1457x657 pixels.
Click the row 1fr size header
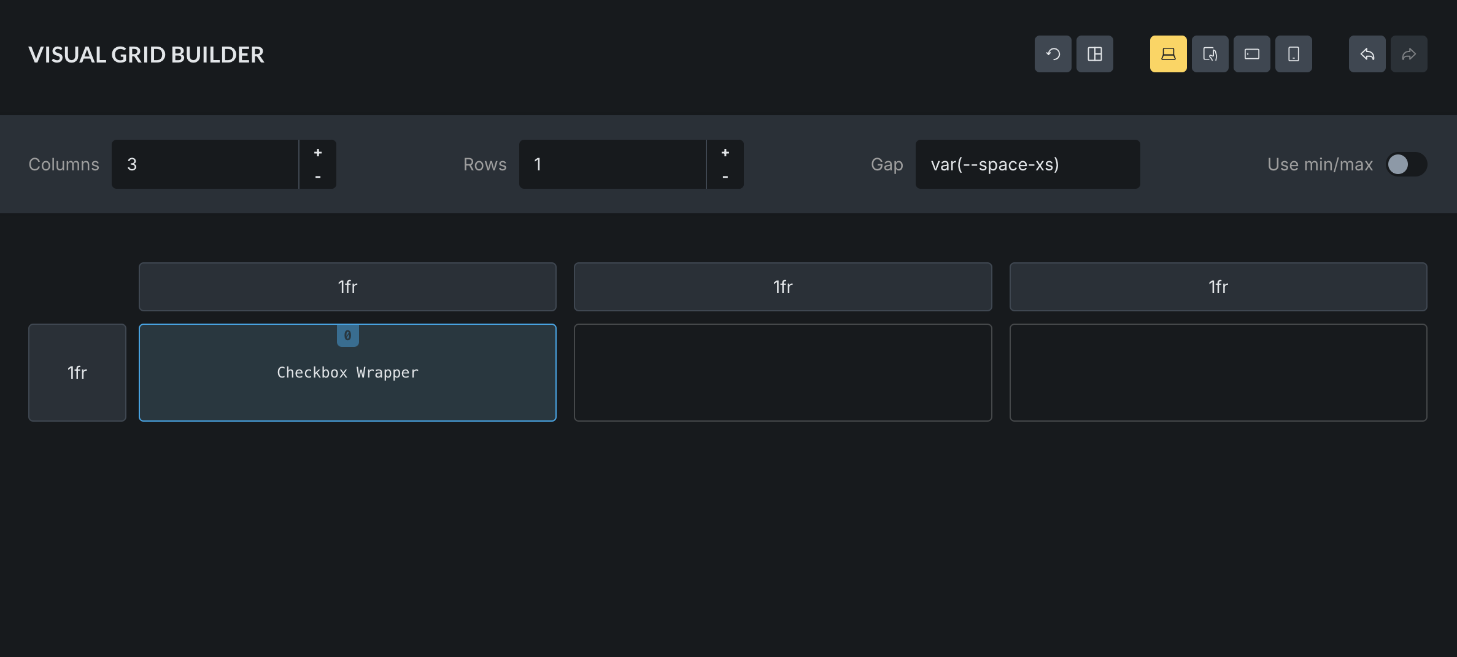77,373
